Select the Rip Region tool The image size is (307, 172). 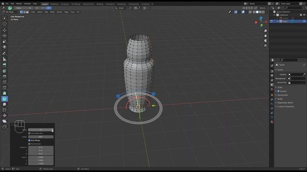pyautogui.click(x=4, y=127)
